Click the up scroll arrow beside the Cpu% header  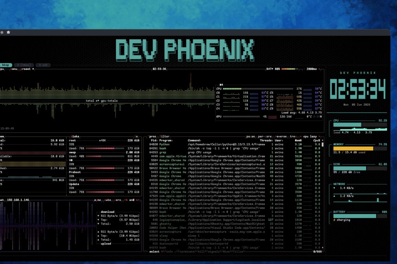[322, 140]
